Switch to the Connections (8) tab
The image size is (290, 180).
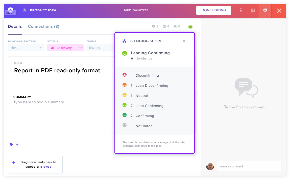tap(44, 26)
